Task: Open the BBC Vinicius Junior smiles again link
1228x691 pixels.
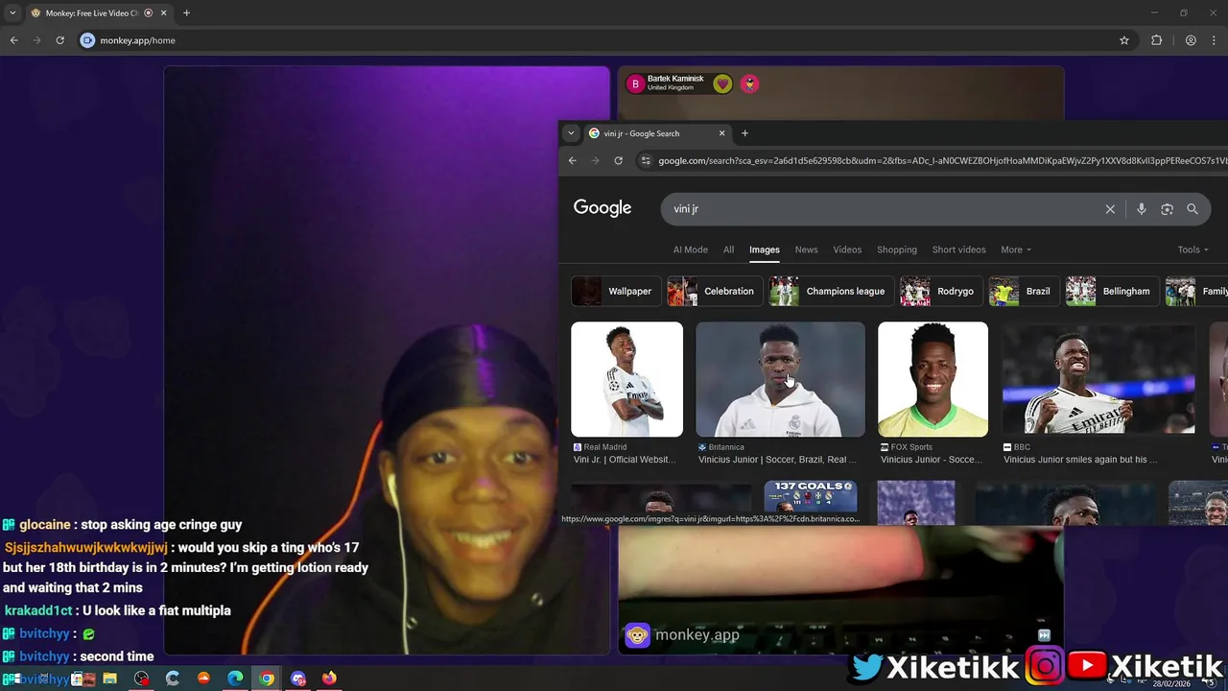Action: pos(1080,460)
